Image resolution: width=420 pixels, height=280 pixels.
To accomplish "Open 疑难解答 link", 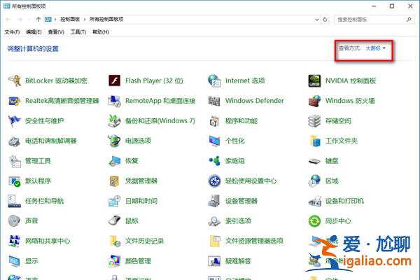I will [238, 261].
